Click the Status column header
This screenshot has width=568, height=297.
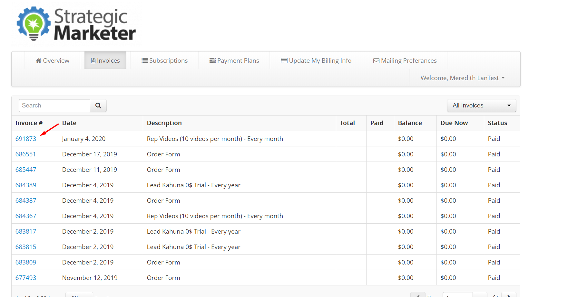(x=497, y=123)
